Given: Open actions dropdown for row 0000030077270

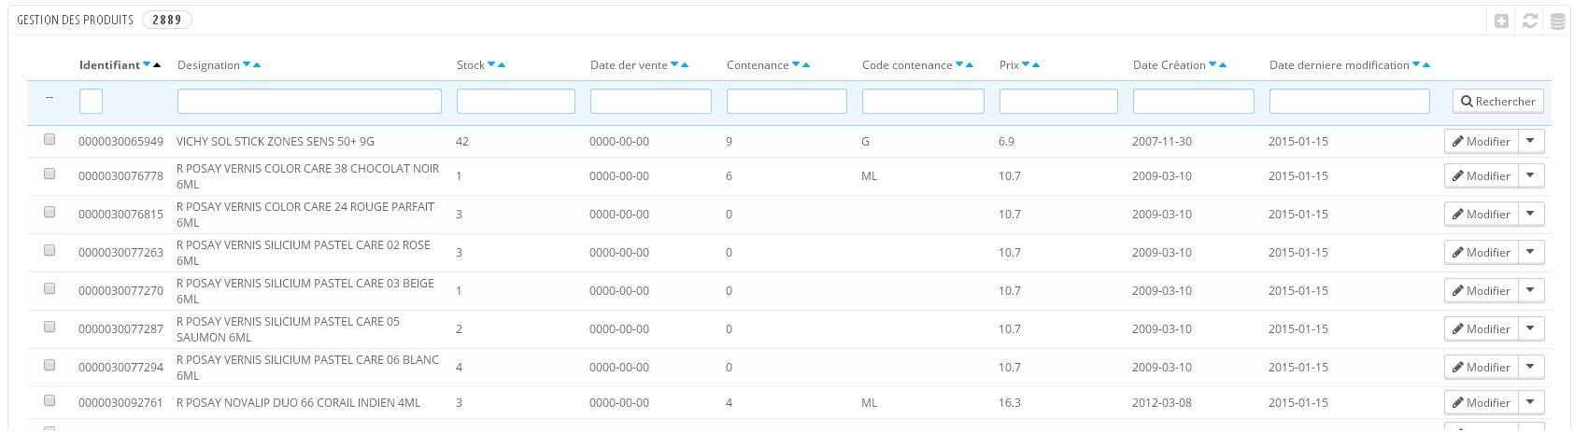Looking at the screenshot, I should [1531, 290].
